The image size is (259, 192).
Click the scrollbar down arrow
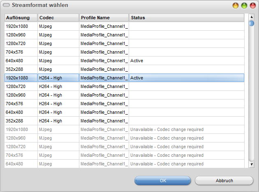tap(251, 164)
